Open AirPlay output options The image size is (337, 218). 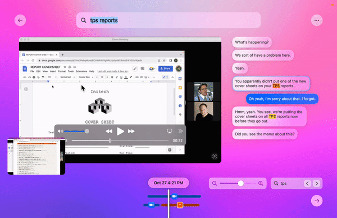point(170,131)
